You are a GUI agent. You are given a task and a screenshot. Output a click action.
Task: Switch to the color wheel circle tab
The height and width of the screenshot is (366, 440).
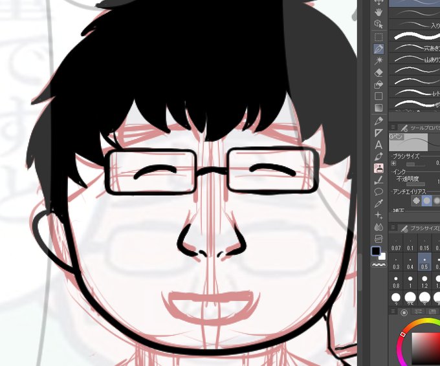(404, 312)
